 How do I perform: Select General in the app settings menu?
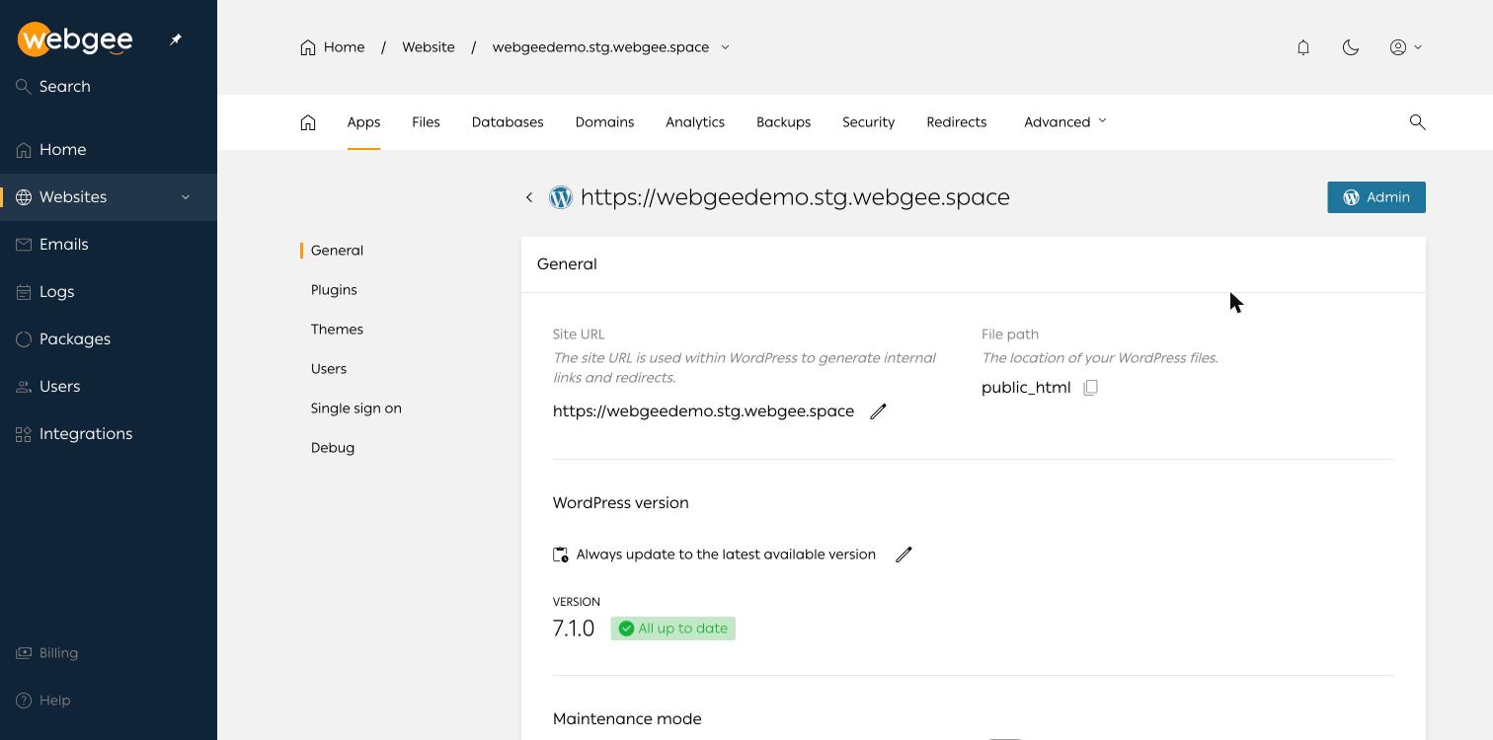[337, 251]
